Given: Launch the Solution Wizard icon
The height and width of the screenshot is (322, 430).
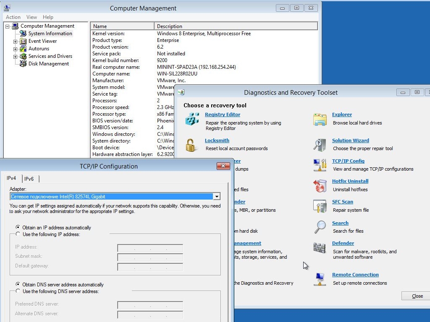Looking at the screenshot, I should click(320, 145).
